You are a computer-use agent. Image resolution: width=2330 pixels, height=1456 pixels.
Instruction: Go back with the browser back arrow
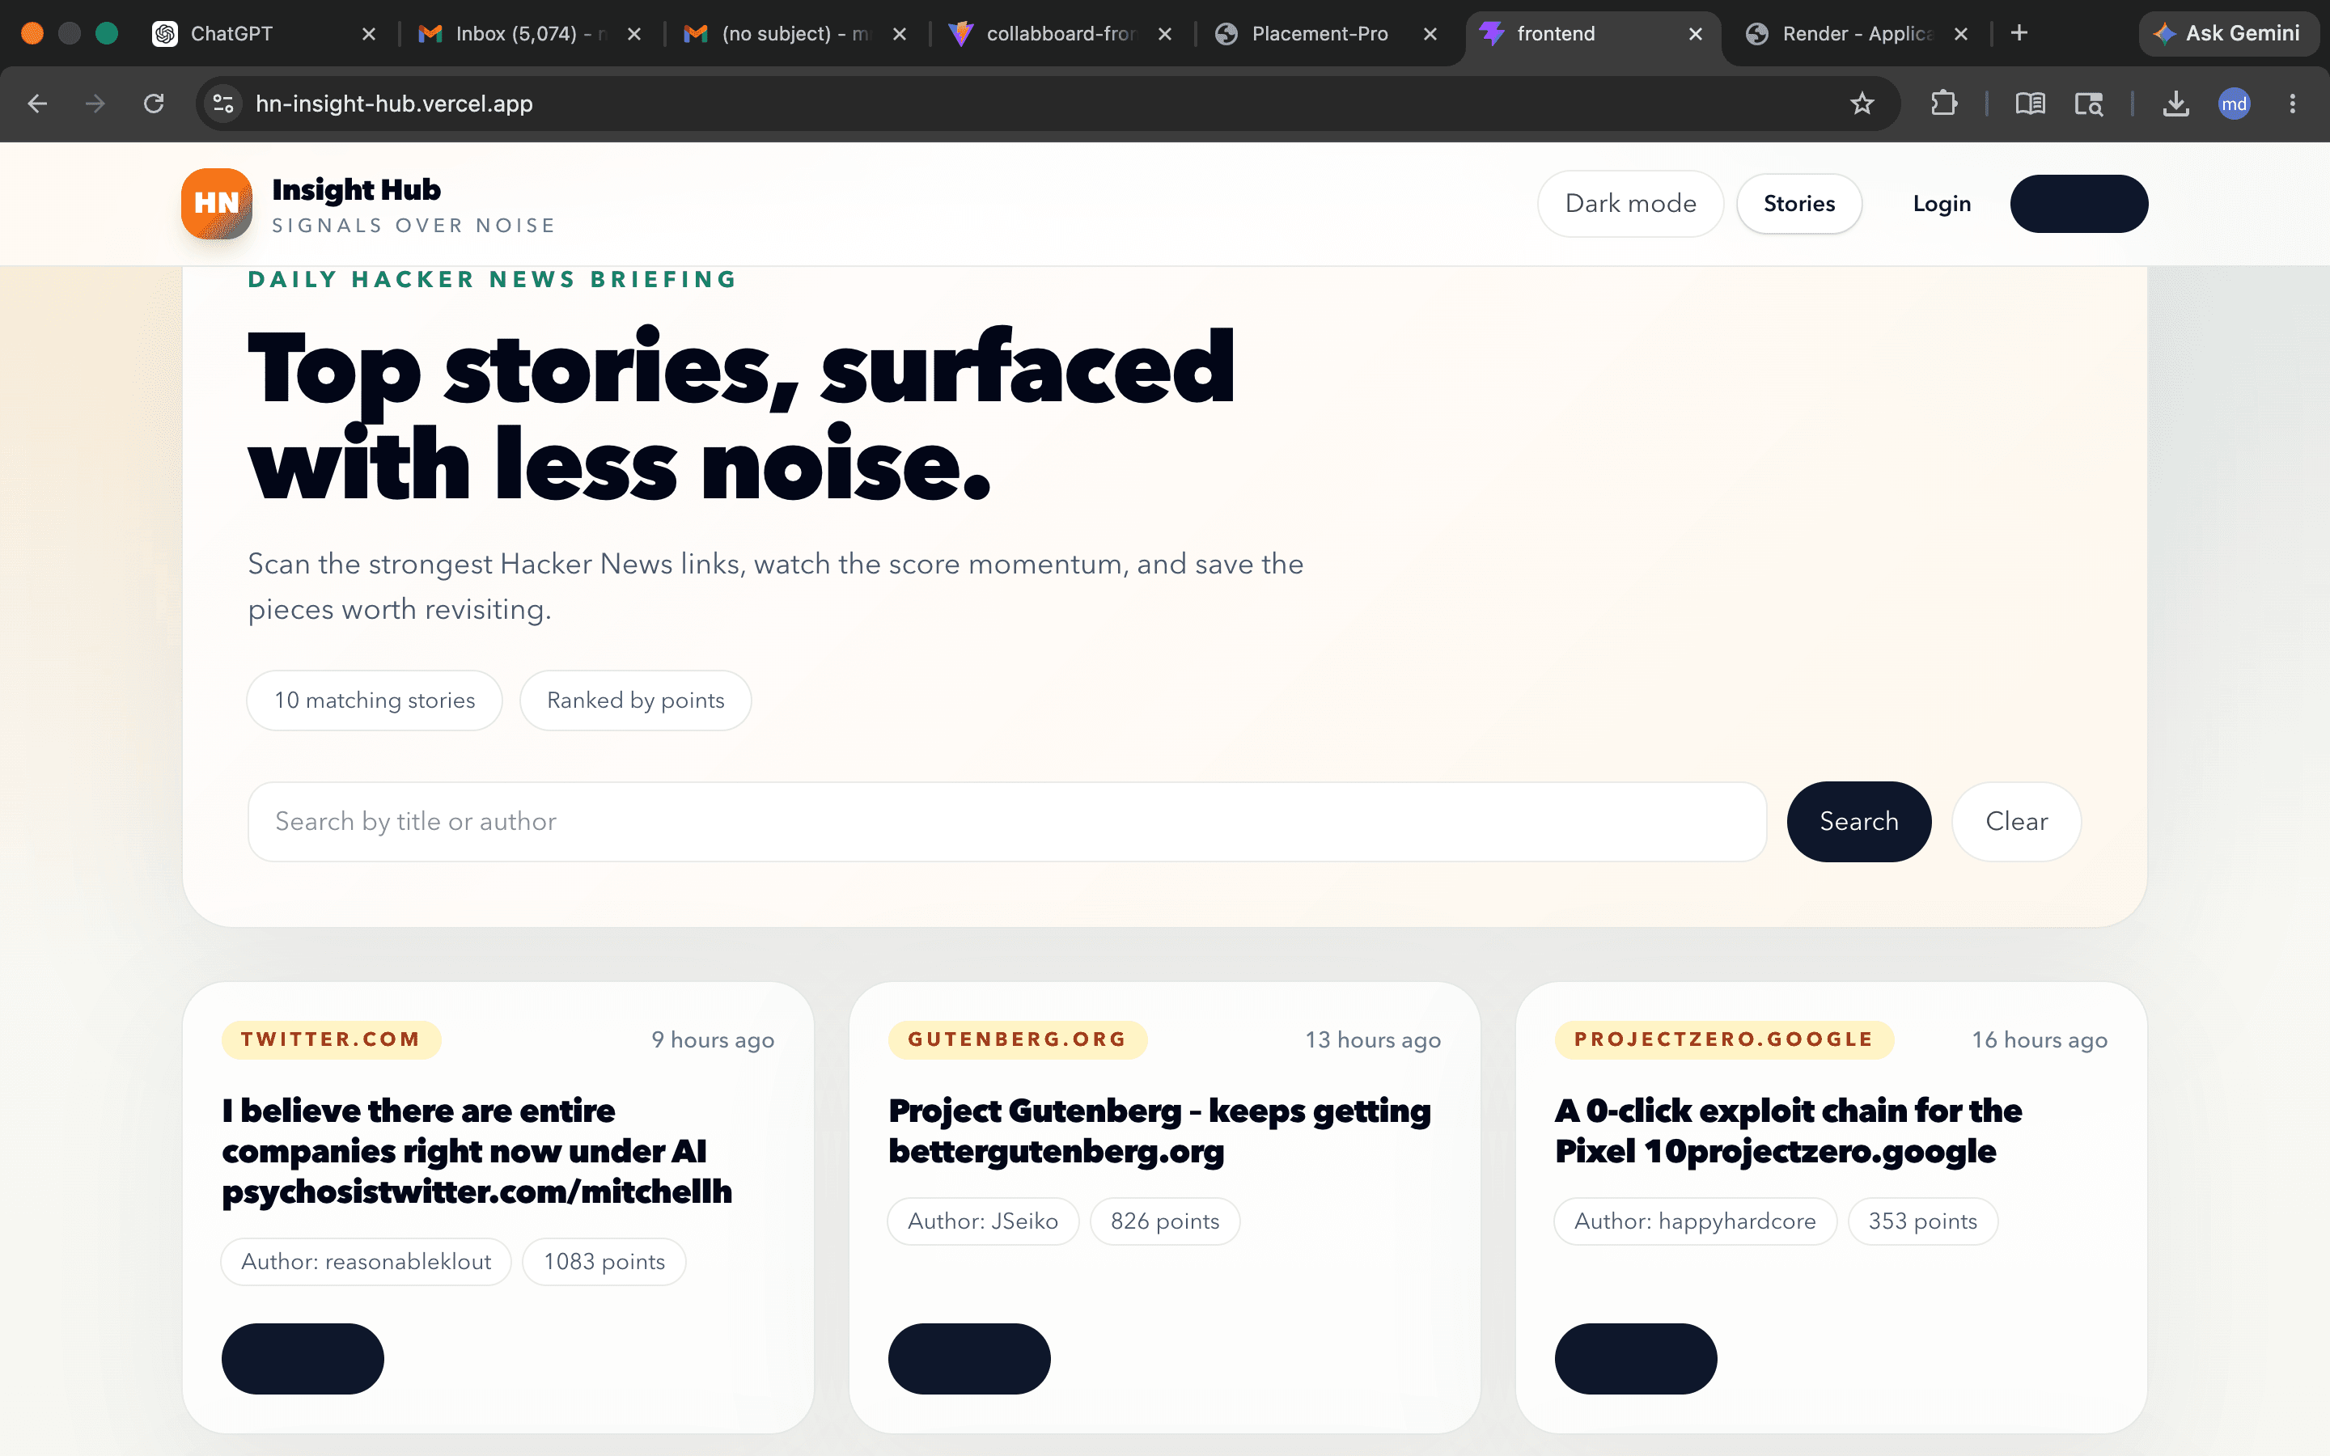point(37,103)
